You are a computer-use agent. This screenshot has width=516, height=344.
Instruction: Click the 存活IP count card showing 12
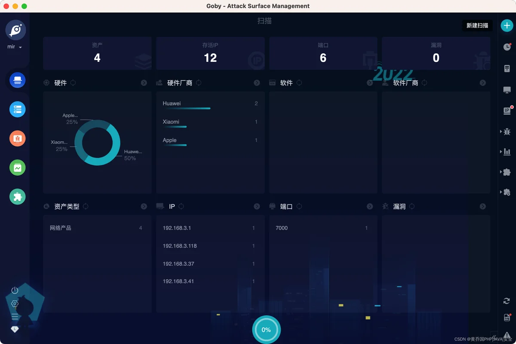210,53
